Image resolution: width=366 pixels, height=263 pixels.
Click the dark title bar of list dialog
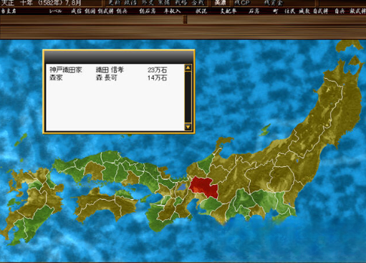119,57
